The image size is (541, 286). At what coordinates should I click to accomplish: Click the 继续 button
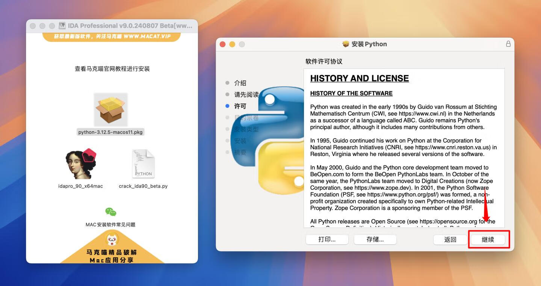(x=488, y=239)
